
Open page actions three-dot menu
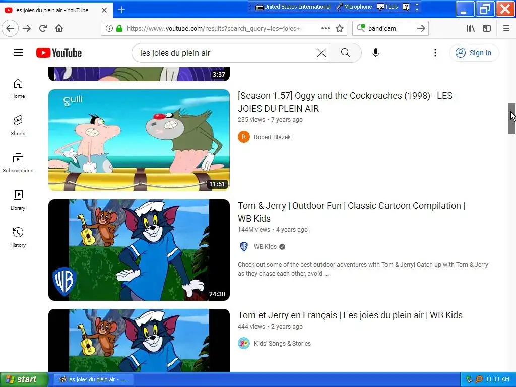(x=326, y=28)
